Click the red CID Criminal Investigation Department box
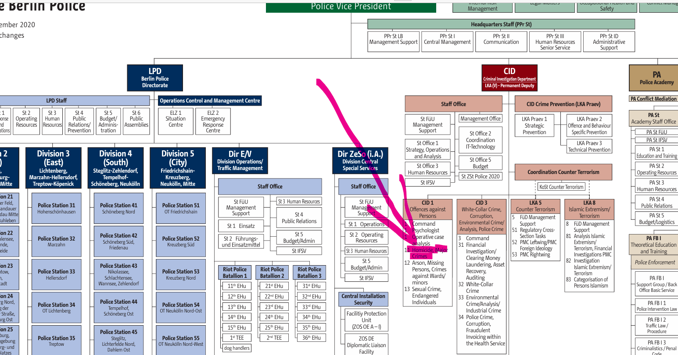 pyautogui.click(x=509, y=78)
